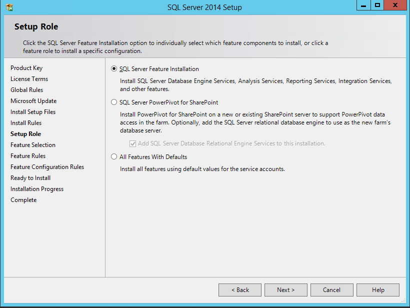Image resolution: width=410 pixels, height=308 pixels.
Task: Close the SQL Server 2014 Setup window
Action: [x=395, y=5]
